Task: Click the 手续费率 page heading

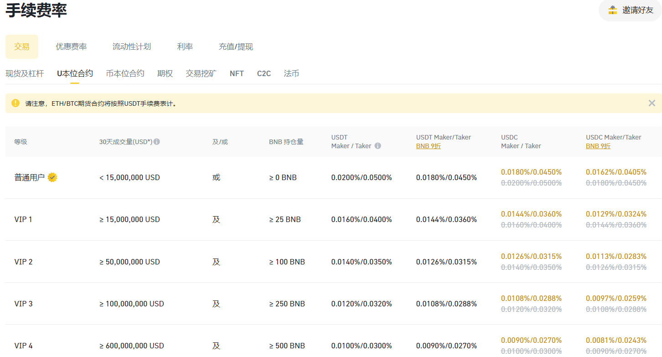Action: [36, 10]
